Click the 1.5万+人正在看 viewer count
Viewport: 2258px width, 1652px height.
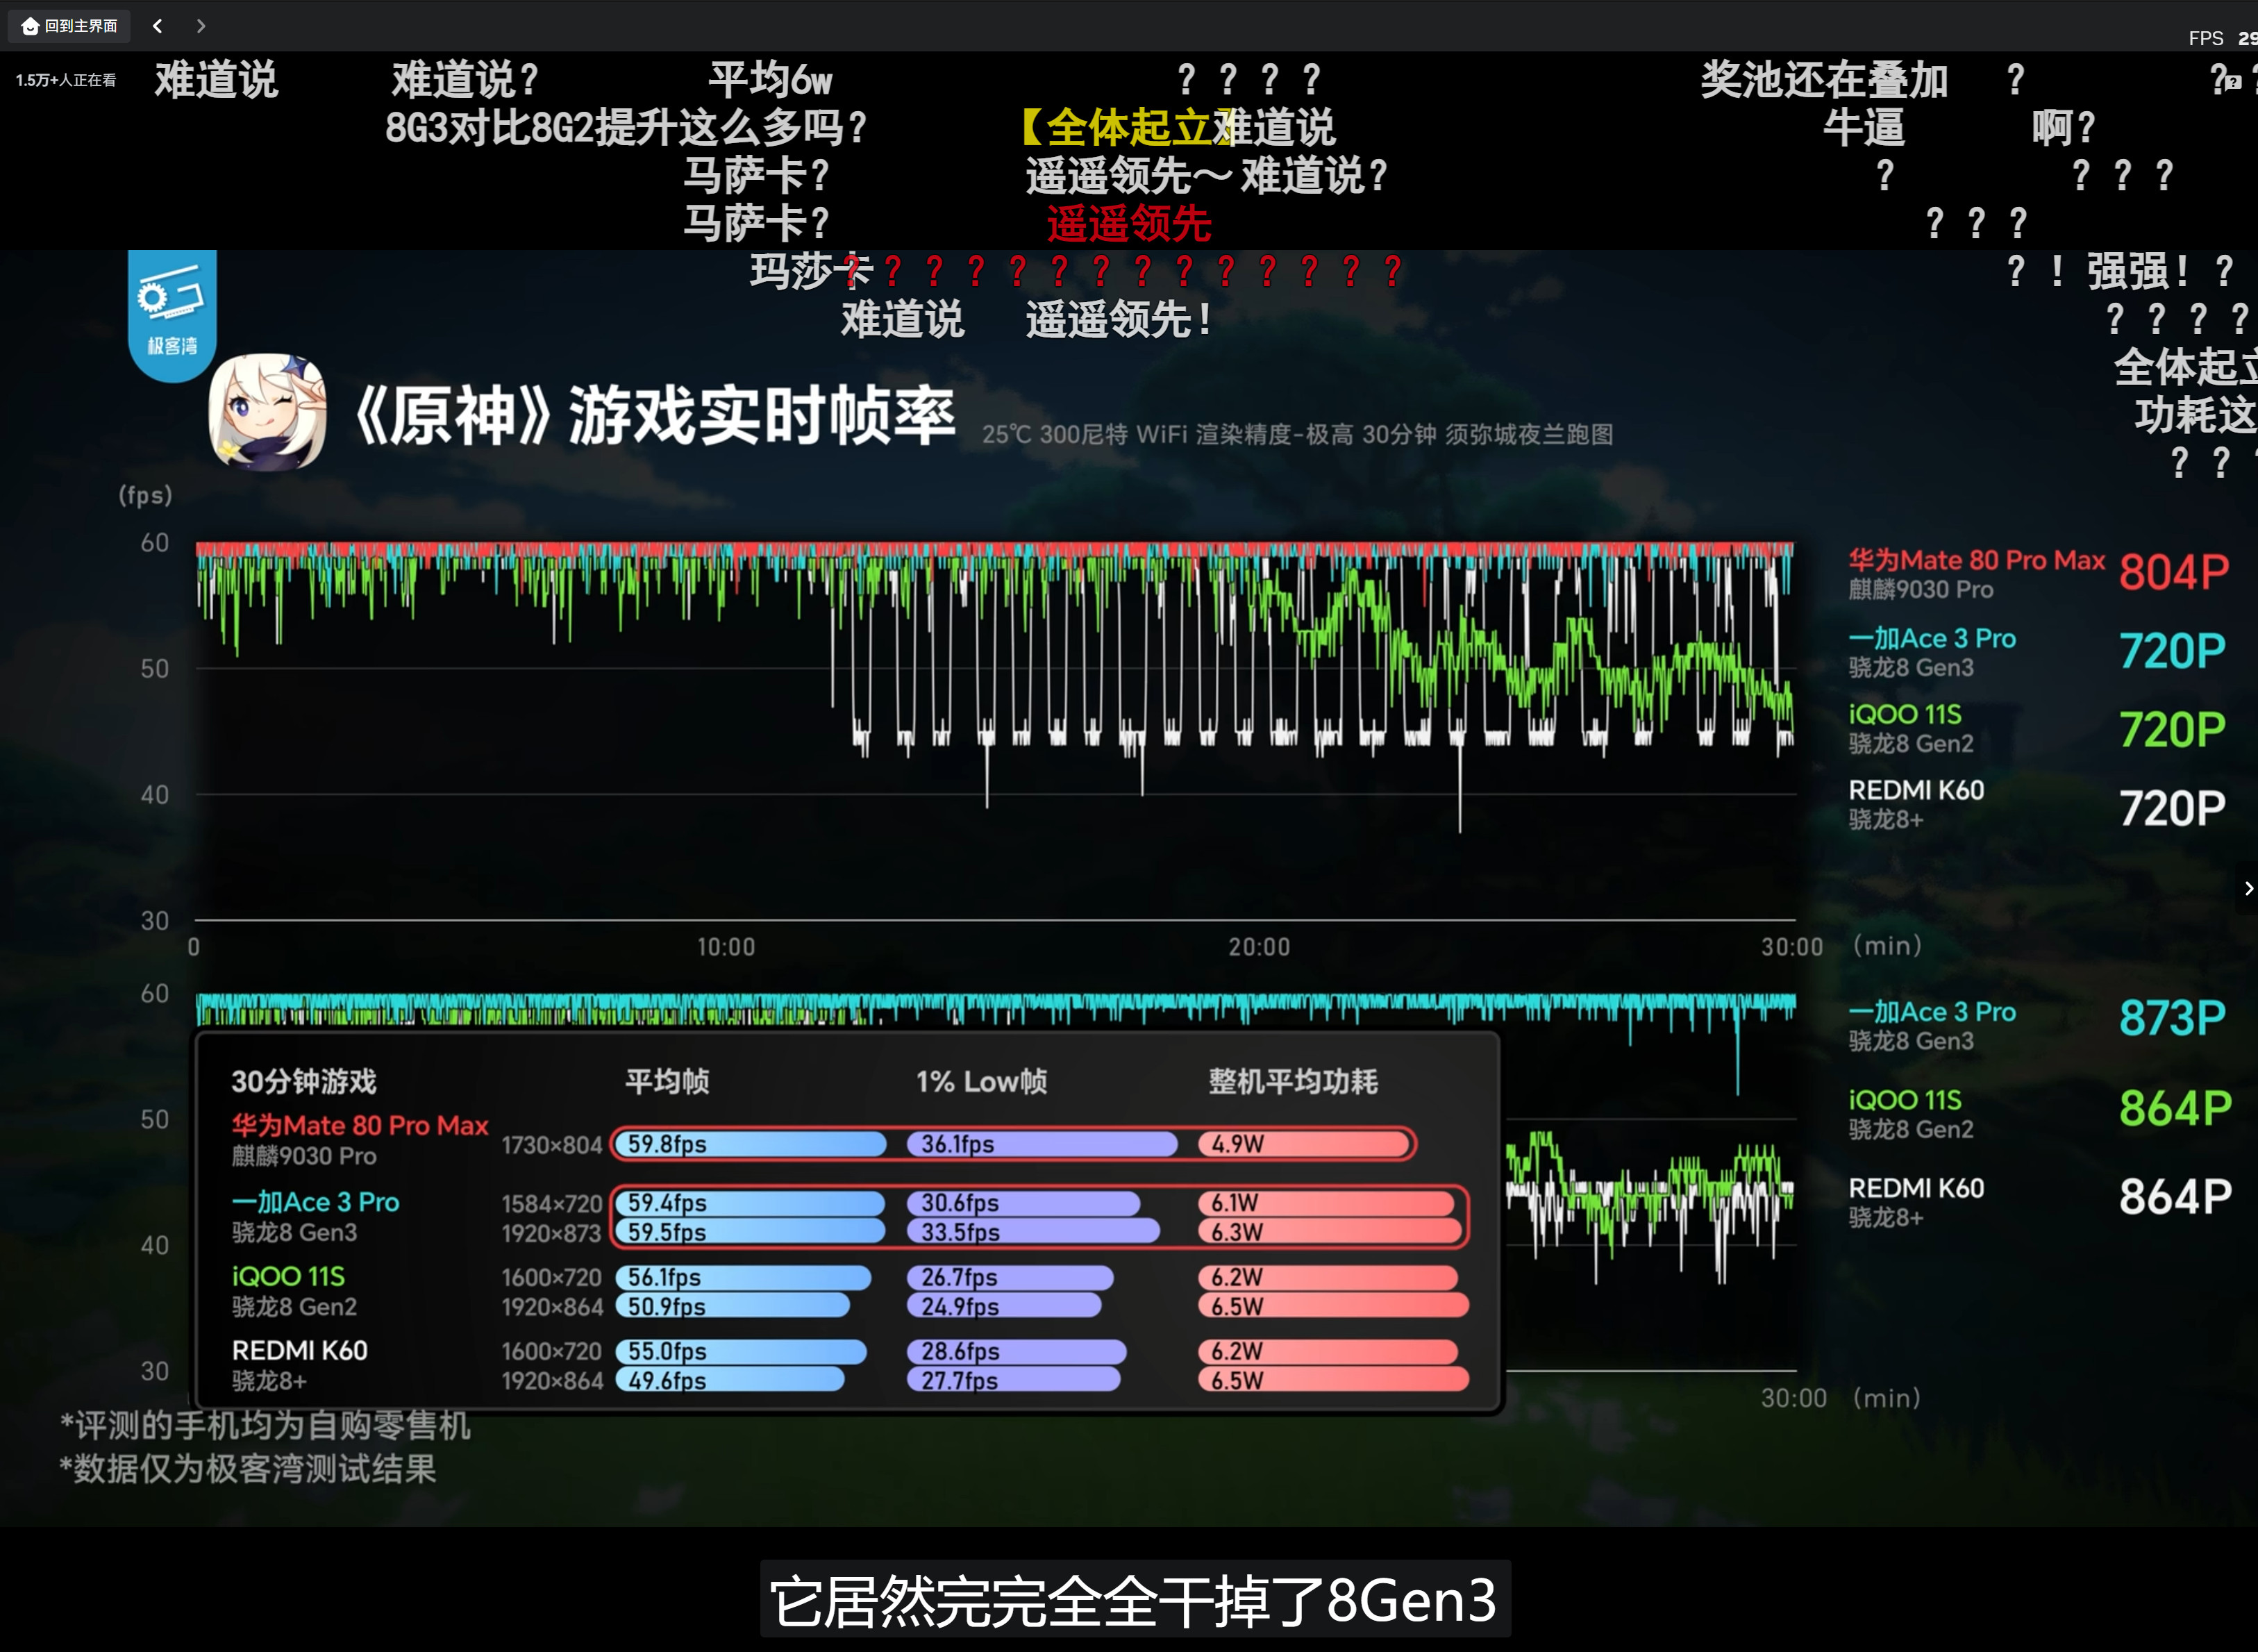[x=66, y=80]
